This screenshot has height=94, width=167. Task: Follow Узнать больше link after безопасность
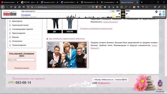(x=110, y=22)
